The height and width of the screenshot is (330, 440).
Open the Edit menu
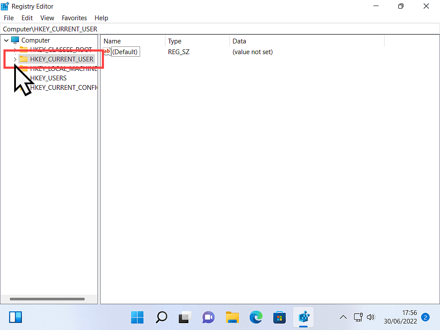tap(27, 18)
